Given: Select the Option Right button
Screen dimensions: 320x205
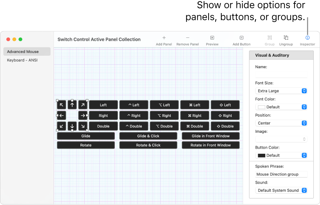Looking at the screenshot, I should coord(164,116).
